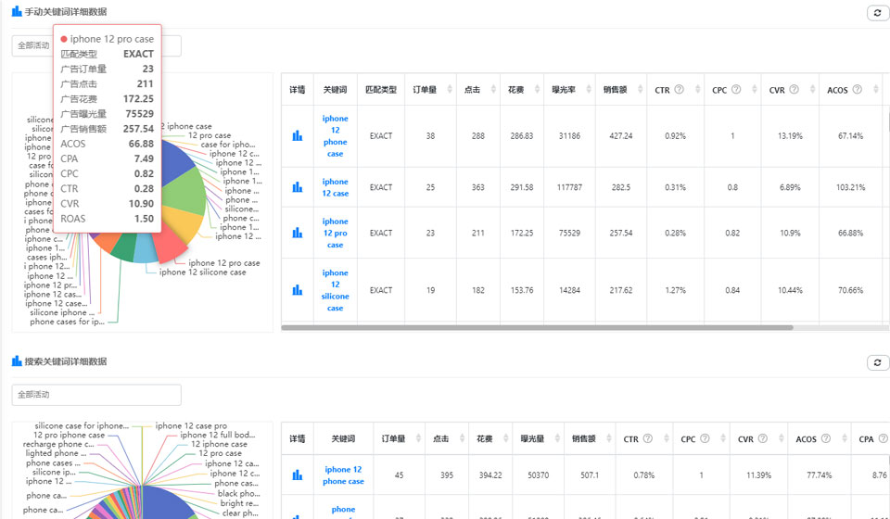Image resolution: width=890 pixels, height=519 pixels.
Task: Open iphone 12 phone case link in search keyword table
Action: (x=343, y=475)
